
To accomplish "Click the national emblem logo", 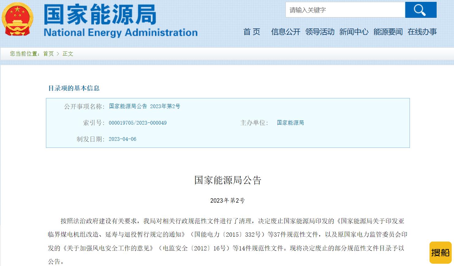I will [x=17, y=19].
